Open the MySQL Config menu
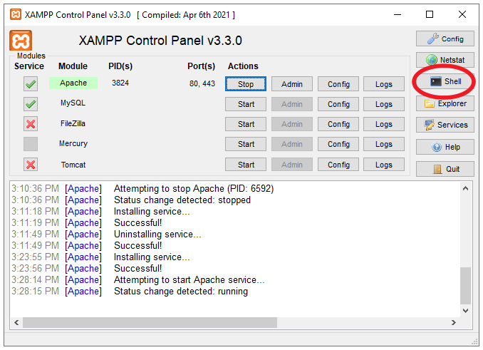 (x=338, y=104)
